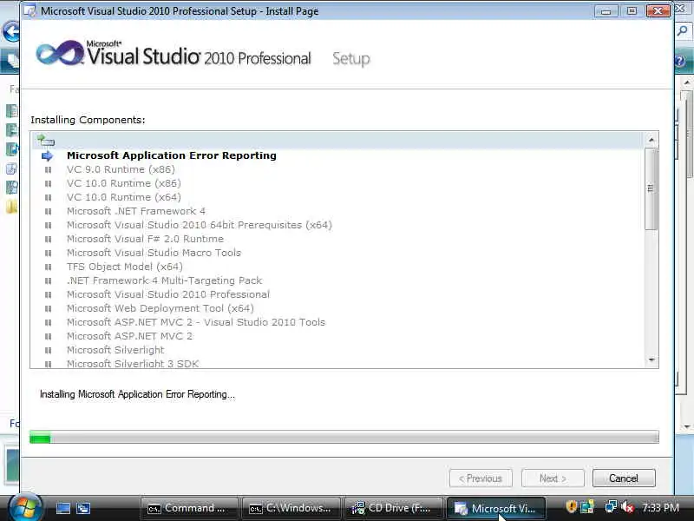The height and width of the screenshot is (521, 694).
Task: Select Microsoft .NET Framework 4 text
Action: tap(136, 211)
